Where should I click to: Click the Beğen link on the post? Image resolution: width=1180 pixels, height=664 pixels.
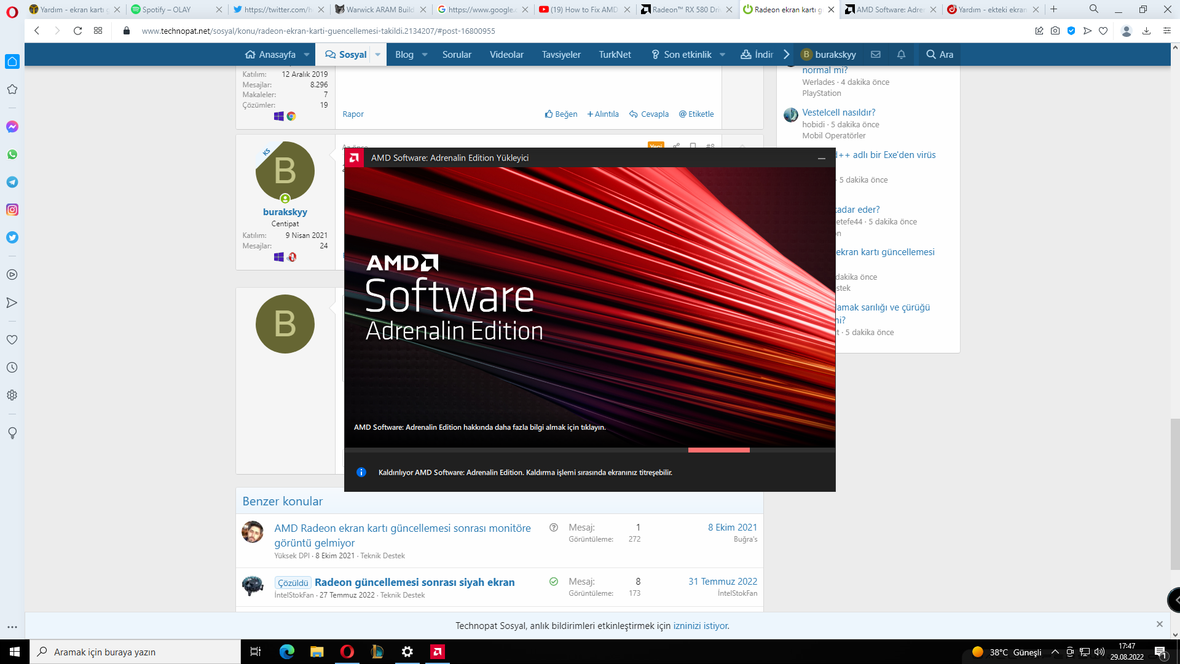(561, 114)
